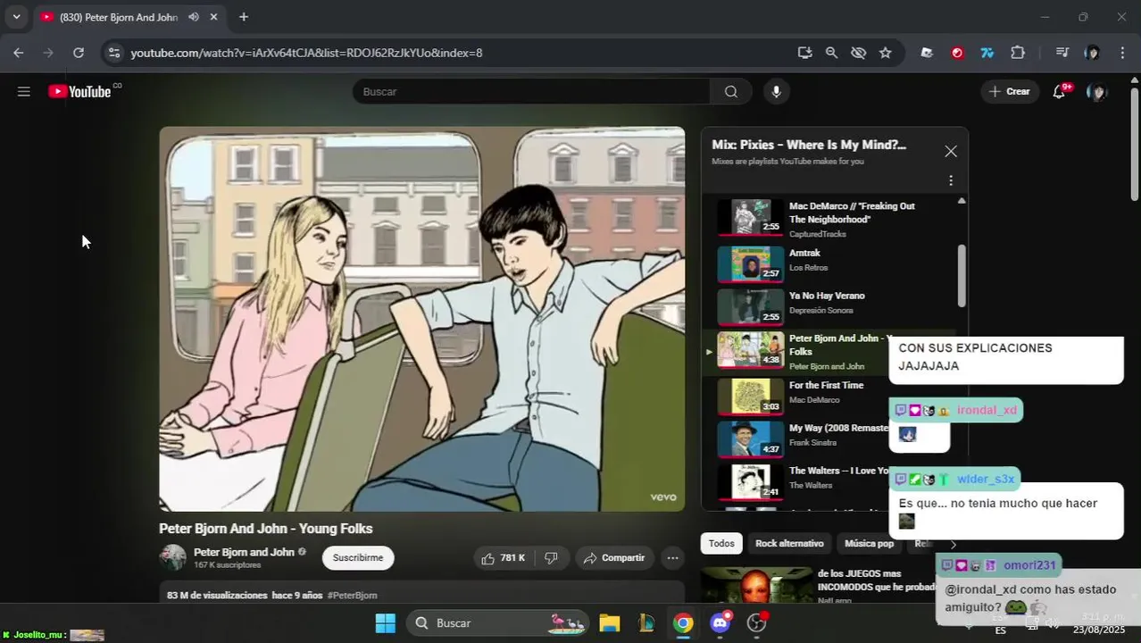The width and height of the screenshot is (1141, 643).
Task: Bookmark this page with the star
Action: coord(885,53)
